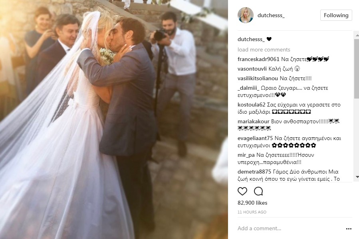Open _dalmiii_ commenter profile
The height and width of the screenshot is (239, 359).
(x=248, y=88)
